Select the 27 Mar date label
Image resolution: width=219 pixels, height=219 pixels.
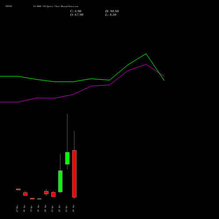17,208
